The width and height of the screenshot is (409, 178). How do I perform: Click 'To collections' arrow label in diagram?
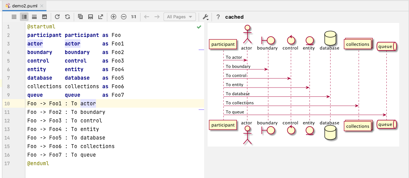240,103
